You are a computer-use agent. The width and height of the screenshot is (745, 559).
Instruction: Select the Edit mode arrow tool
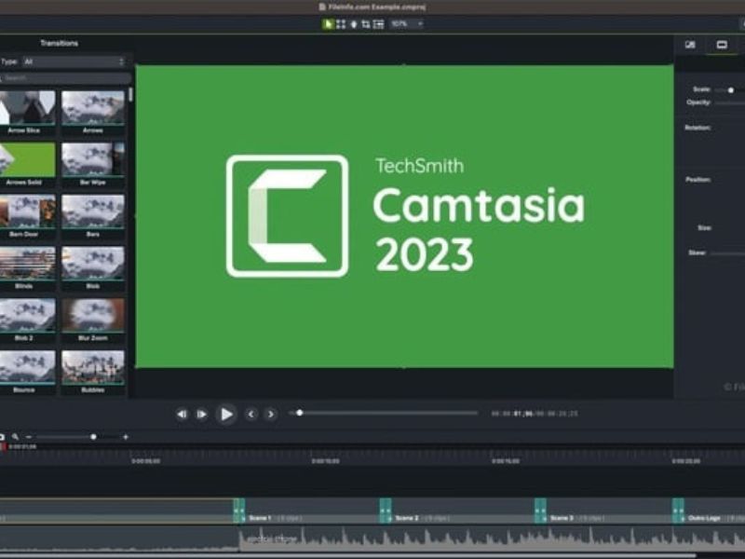(328, 24)
